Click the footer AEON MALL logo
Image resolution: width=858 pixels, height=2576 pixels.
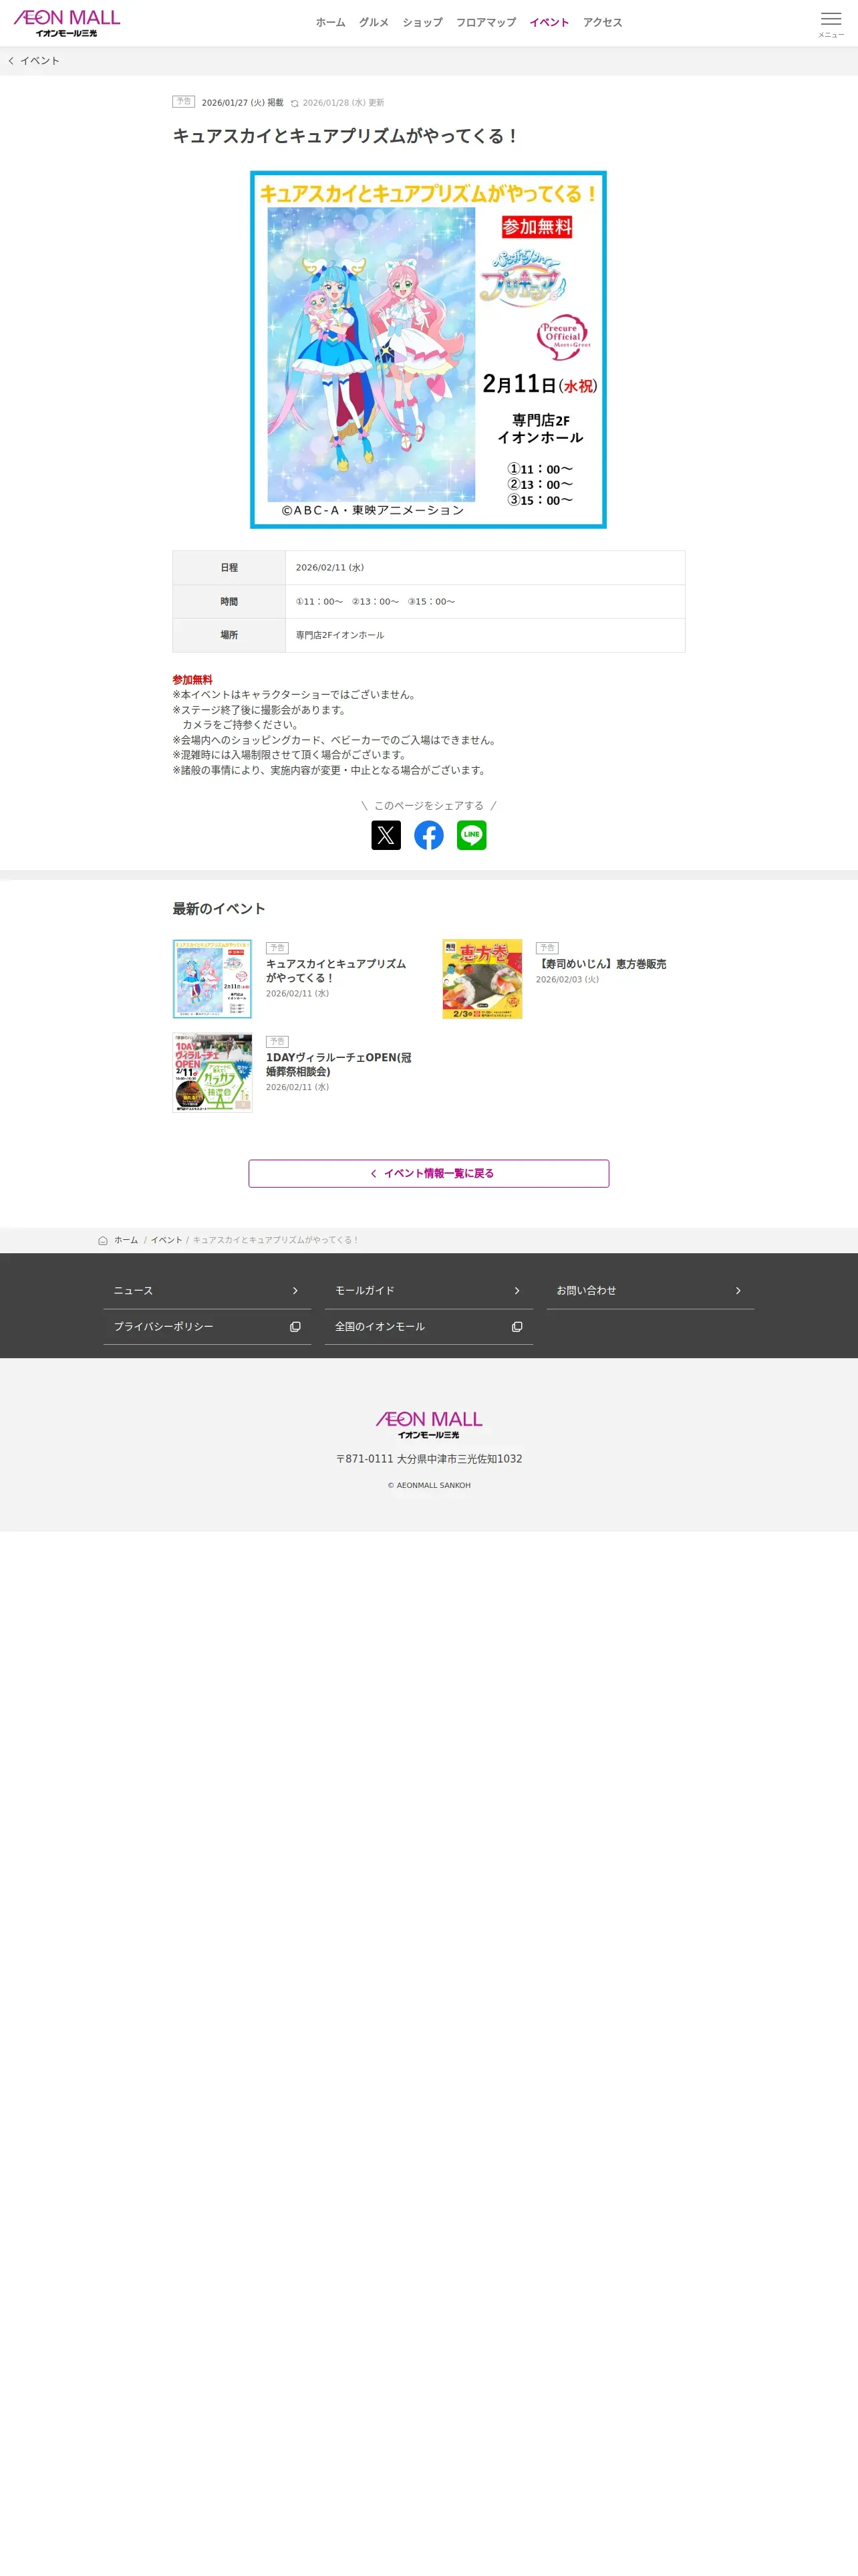click(x=428, y=1425)
